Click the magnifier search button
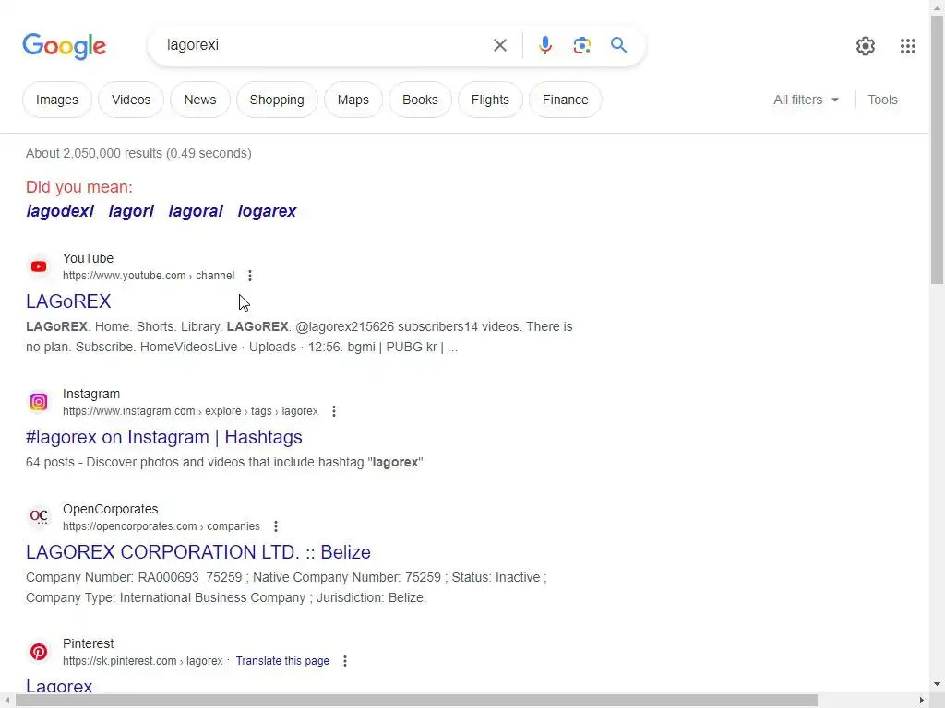Screen dimensions: 945x708 618,45
